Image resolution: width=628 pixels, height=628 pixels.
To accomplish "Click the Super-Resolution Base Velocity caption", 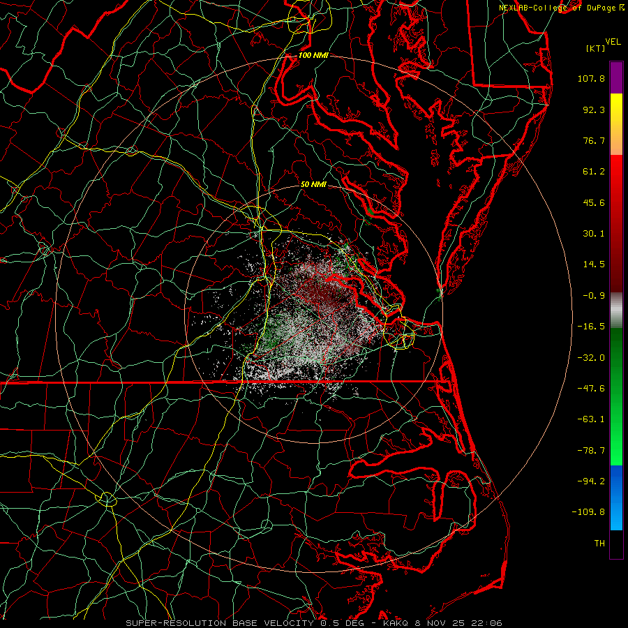I will coord(313,623).
